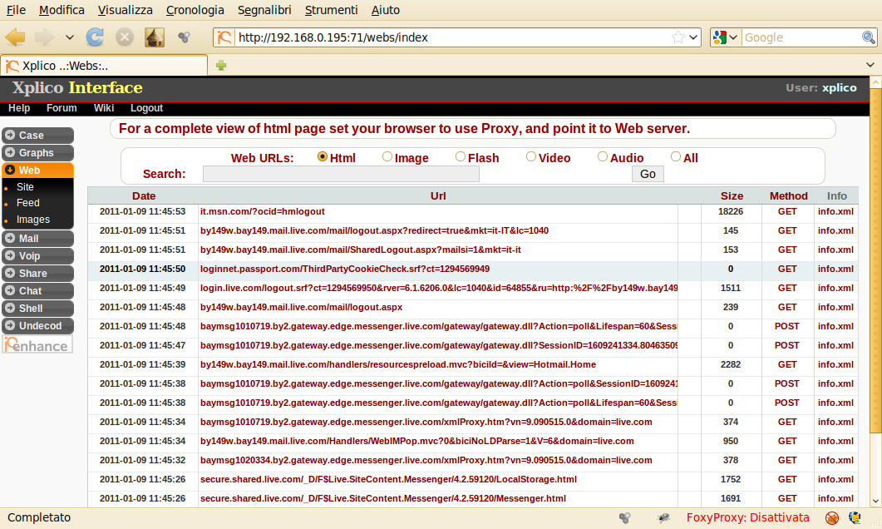Select the Image radio button
882x529 pixels.
[387, 157]
